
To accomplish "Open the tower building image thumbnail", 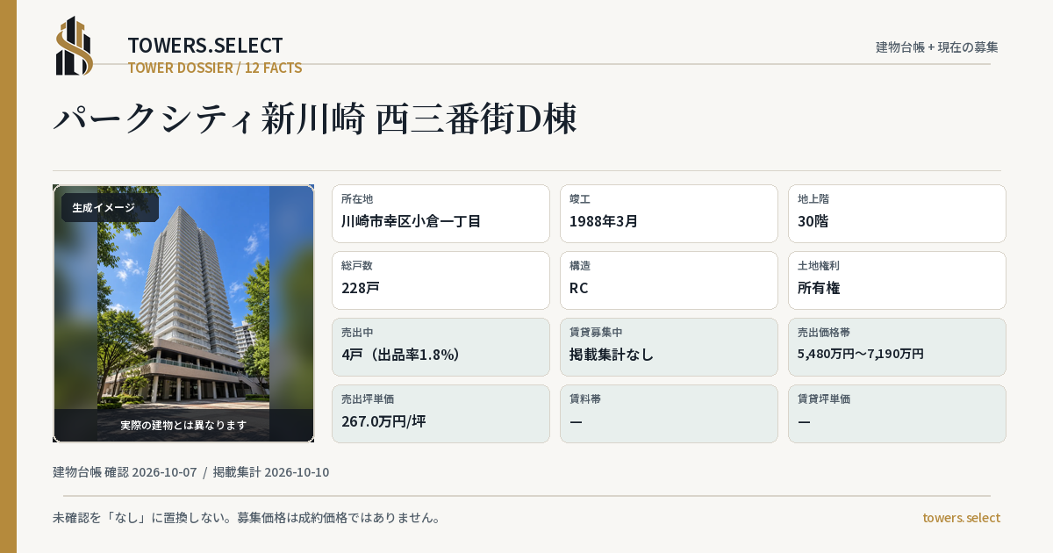I will tap(183, 313).
